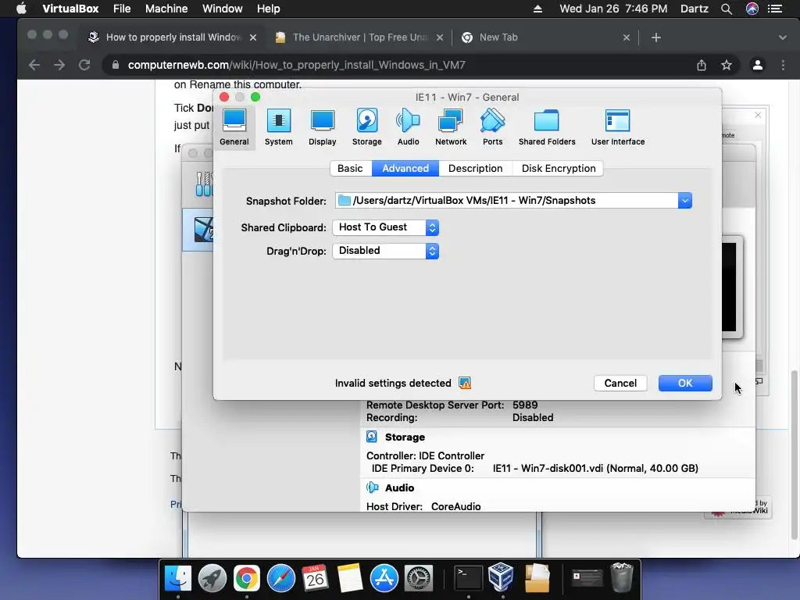Open Siri from the menu bar

[752, 9]
